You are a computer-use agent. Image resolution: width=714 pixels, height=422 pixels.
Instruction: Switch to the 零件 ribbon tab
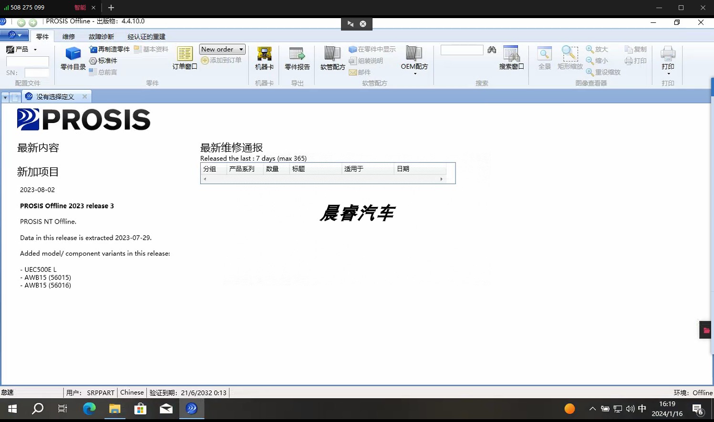point(42,36)
